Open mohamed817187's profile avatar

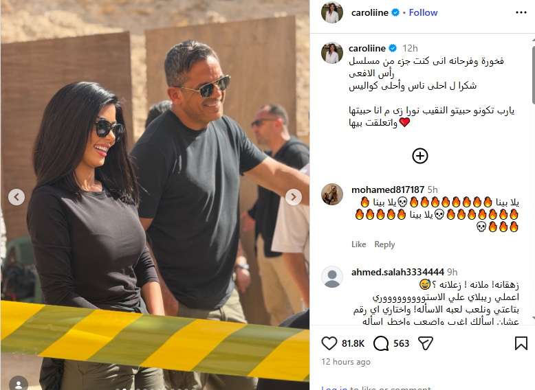tap(332, 194)
